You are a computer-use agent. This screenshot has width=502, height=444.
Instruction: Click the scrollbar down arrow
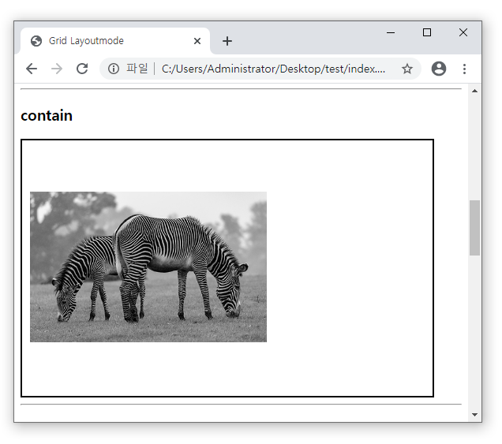(x=474, y=415)
